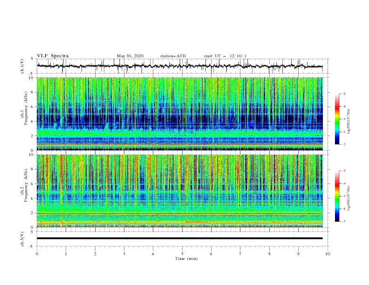The image size is (369, 285).
Task: Select the log(PSD) label beside ch.1 color bar
Action: click(348, 121)
